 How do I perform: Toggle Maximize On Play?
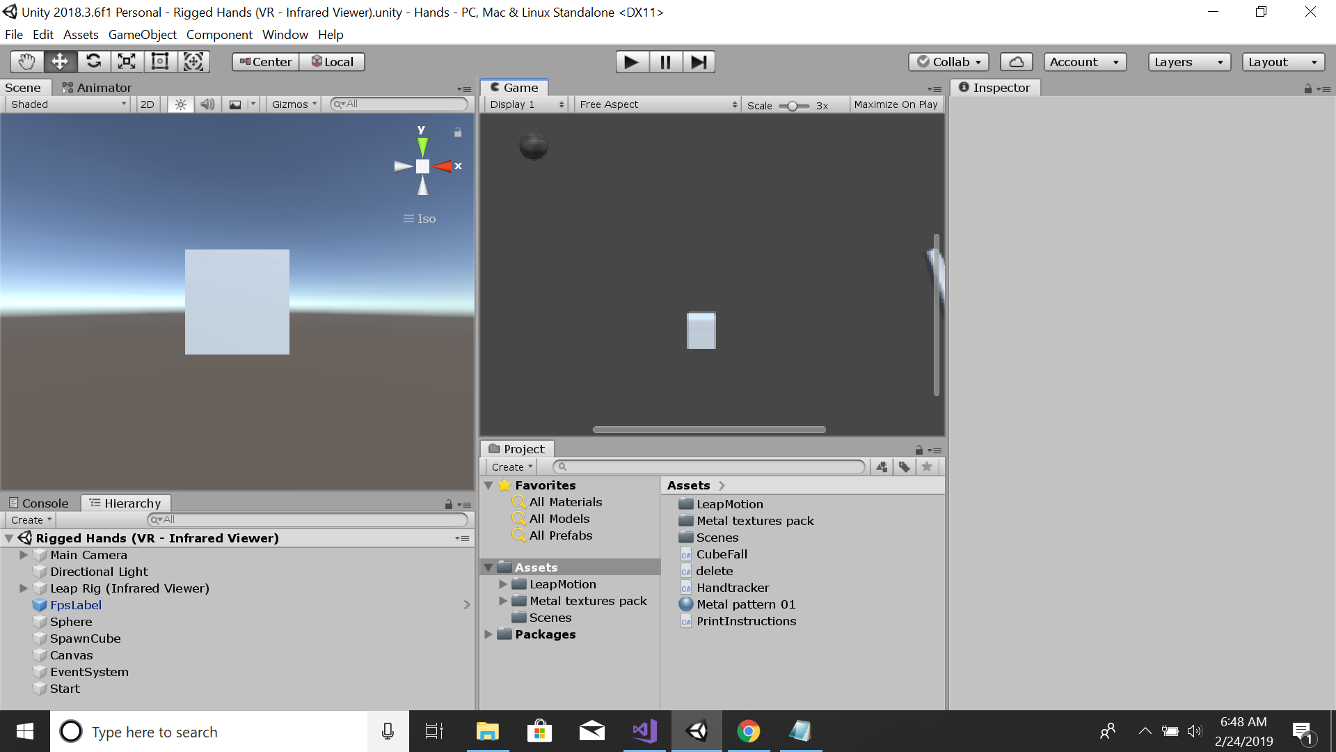tap(896, 104)
